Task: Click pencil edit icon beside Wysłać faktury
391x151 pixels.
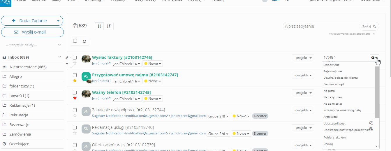Action: click(67, 58)
